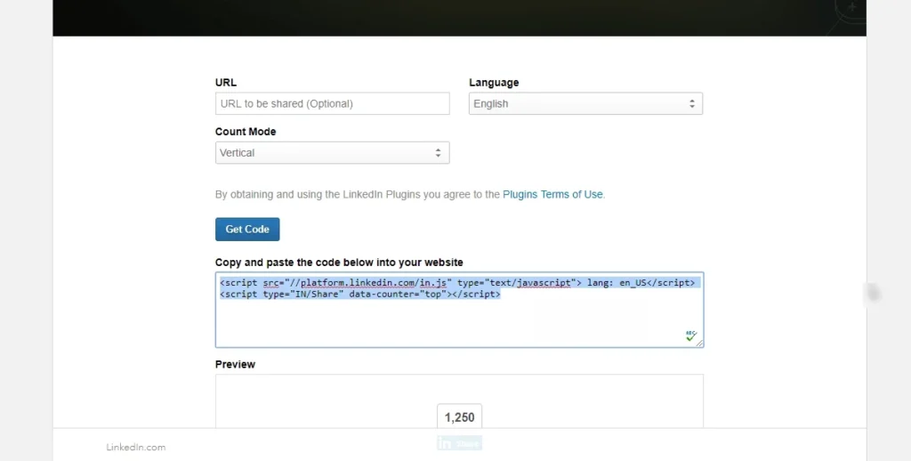Screen dimensions: 911x461
Task: Click the circular plus icon in dark header
Action: [x=851, y=8]
